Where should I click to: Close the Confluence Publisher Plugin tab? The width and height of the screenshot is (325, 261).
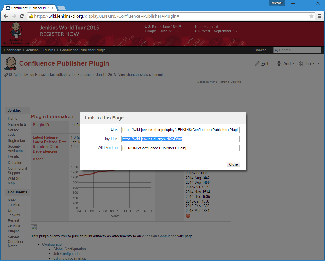(52, 8)
